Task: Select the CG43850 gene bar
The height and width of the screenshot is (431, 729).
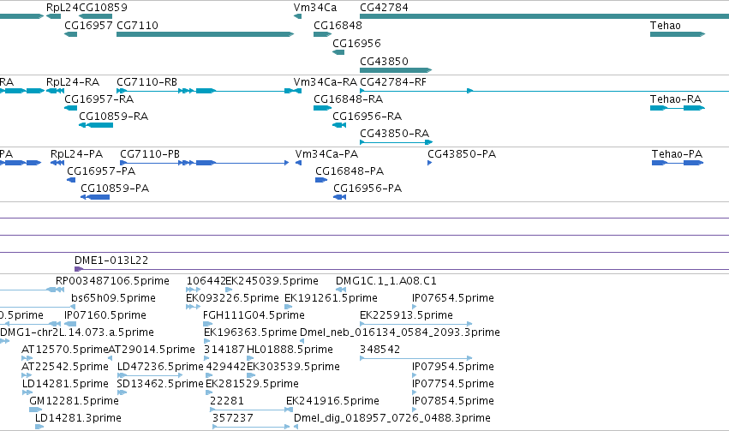Action: click(396, 70)
